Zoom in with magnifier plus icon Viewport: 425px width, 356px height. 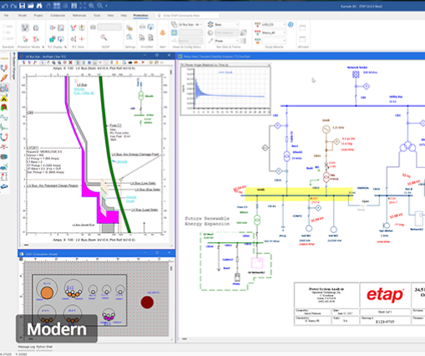coord(91,5)
